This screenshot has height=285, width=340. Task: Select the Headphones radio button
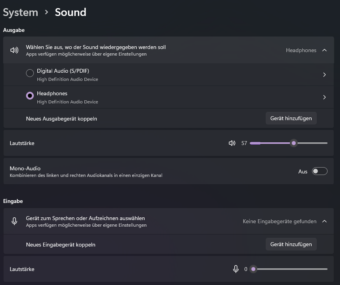point(30,96)
